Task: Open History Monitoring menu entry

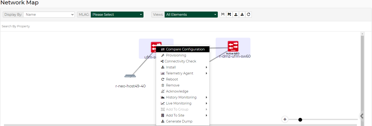Action: point(183,97)
